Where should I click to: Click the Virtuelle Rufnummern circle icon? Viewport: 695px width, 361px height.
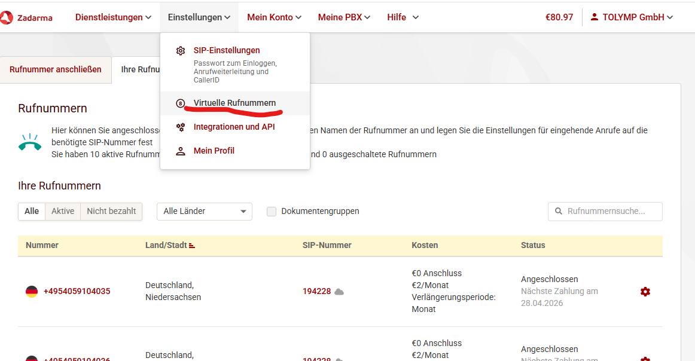pos(181,103)
